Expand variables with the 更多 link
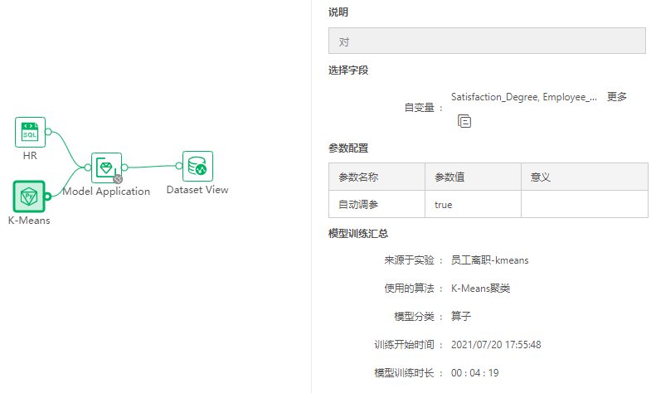The image size is (656, 393). (x=616, y=97)
